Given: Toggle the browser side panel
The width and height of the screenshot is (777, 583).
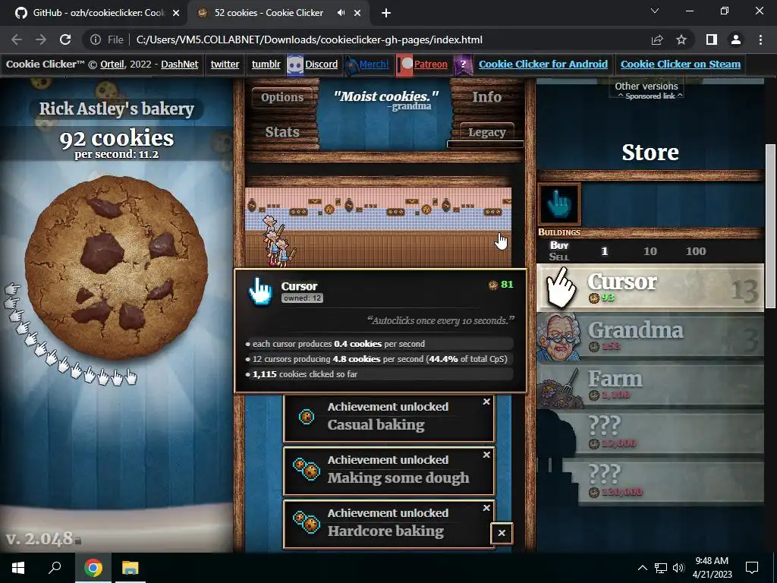Looking at the screenshot, I should (711, 39).
